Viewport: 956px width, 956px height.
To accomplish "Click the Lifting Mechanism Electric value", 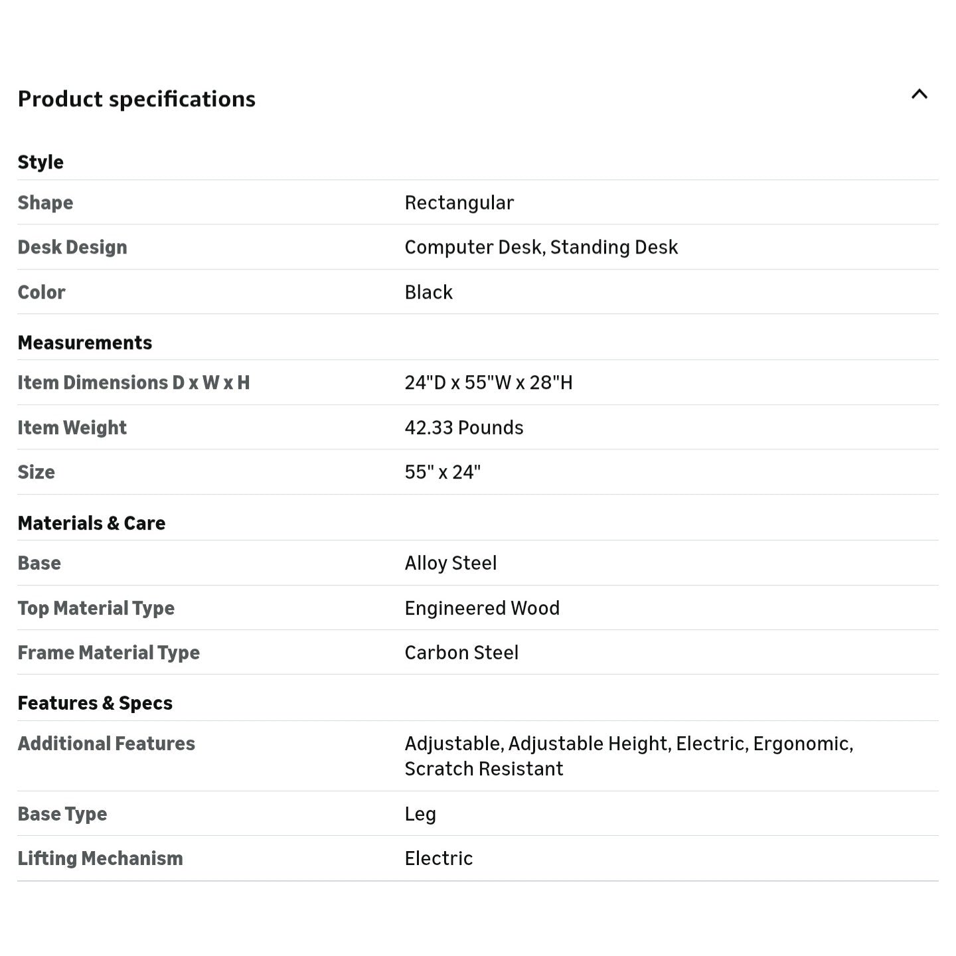I will [x=439, y=858].
